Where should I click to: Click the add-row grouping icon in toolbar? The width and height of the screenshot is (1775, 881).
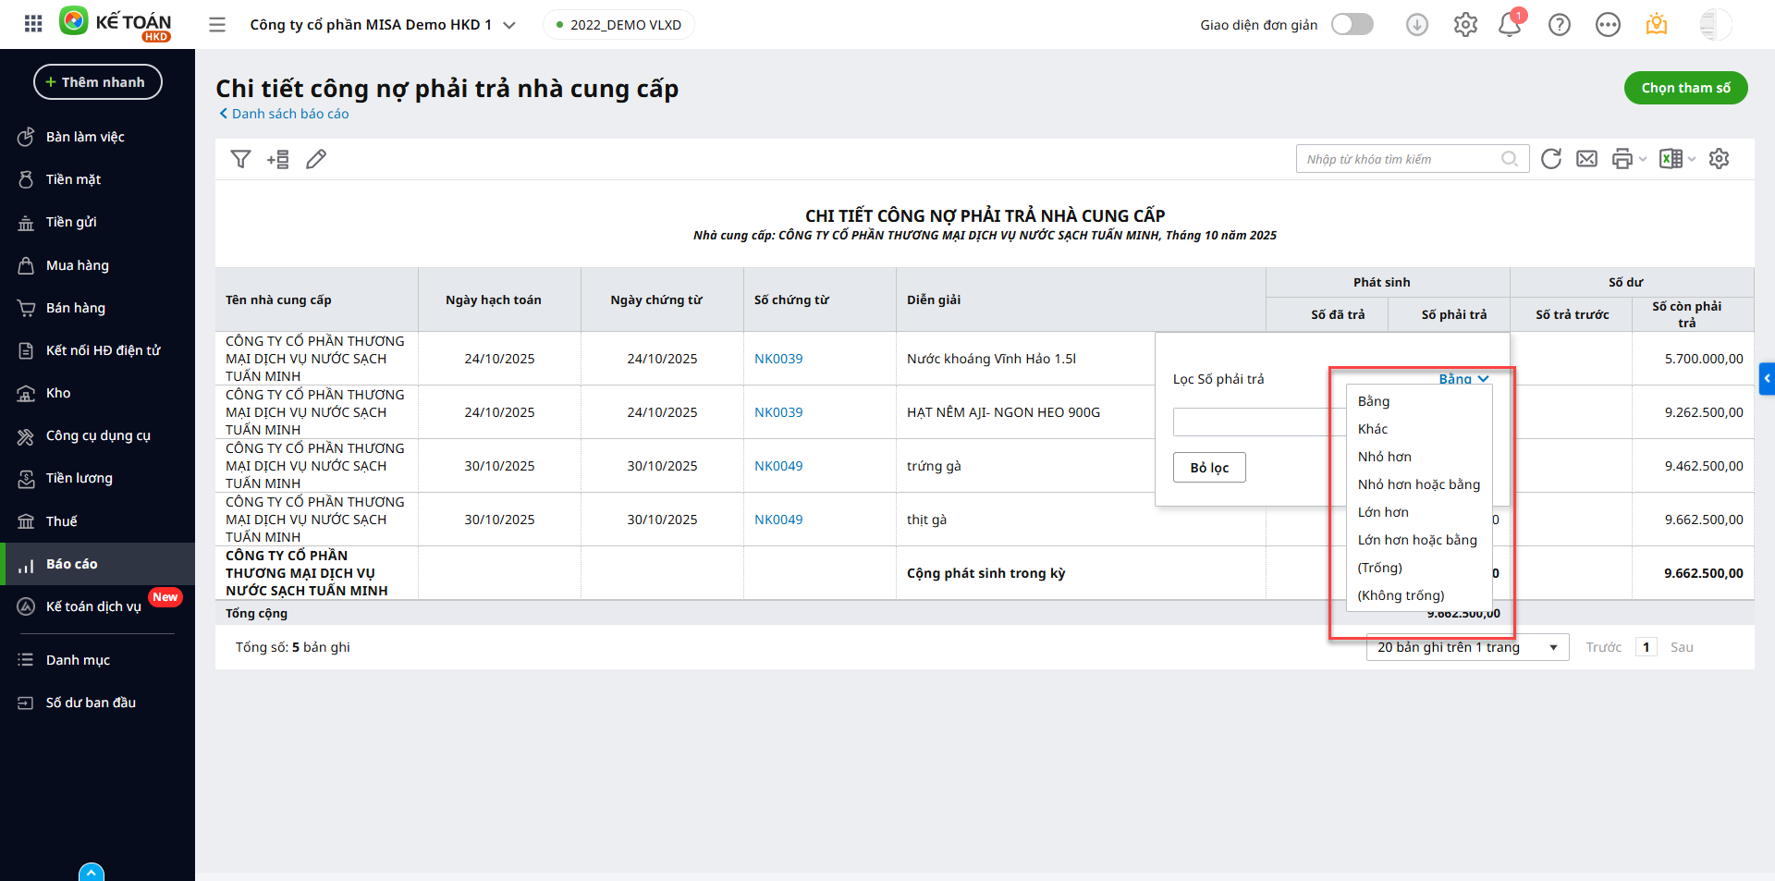(x=277, y=159)
